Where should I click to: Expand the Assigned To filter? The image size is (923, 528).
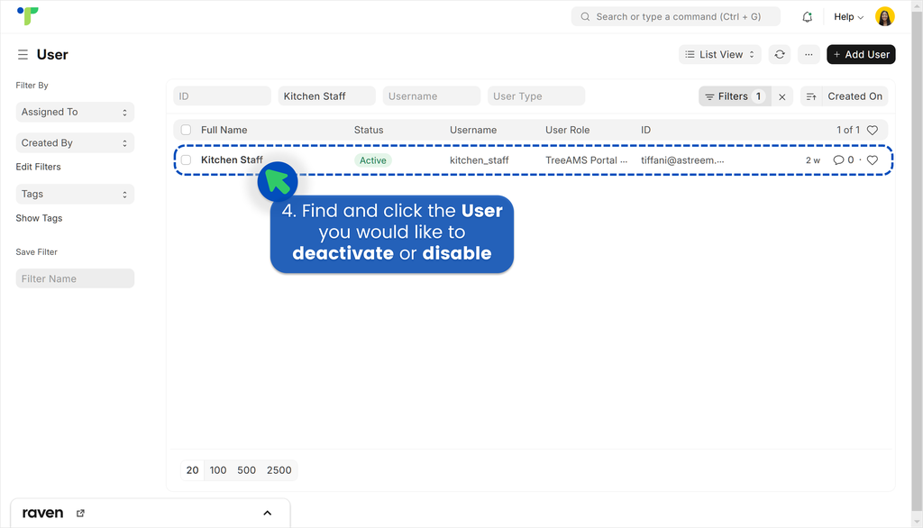pyautogui.click(x=75, y=112)
